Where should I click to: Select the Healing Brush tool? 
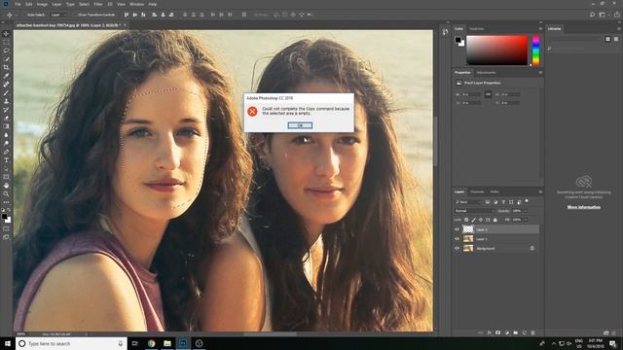coord(6,85)
